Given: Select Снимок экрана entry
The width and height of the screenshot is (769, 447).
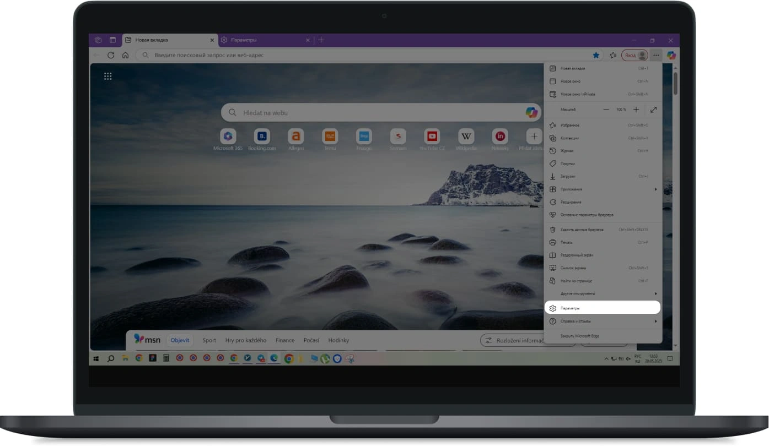Looking at the screenshot, I should [602, 268].
